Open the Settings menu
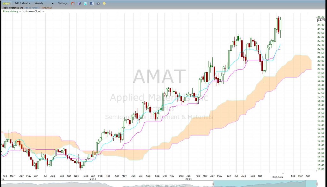 click(x=63, y=3)
